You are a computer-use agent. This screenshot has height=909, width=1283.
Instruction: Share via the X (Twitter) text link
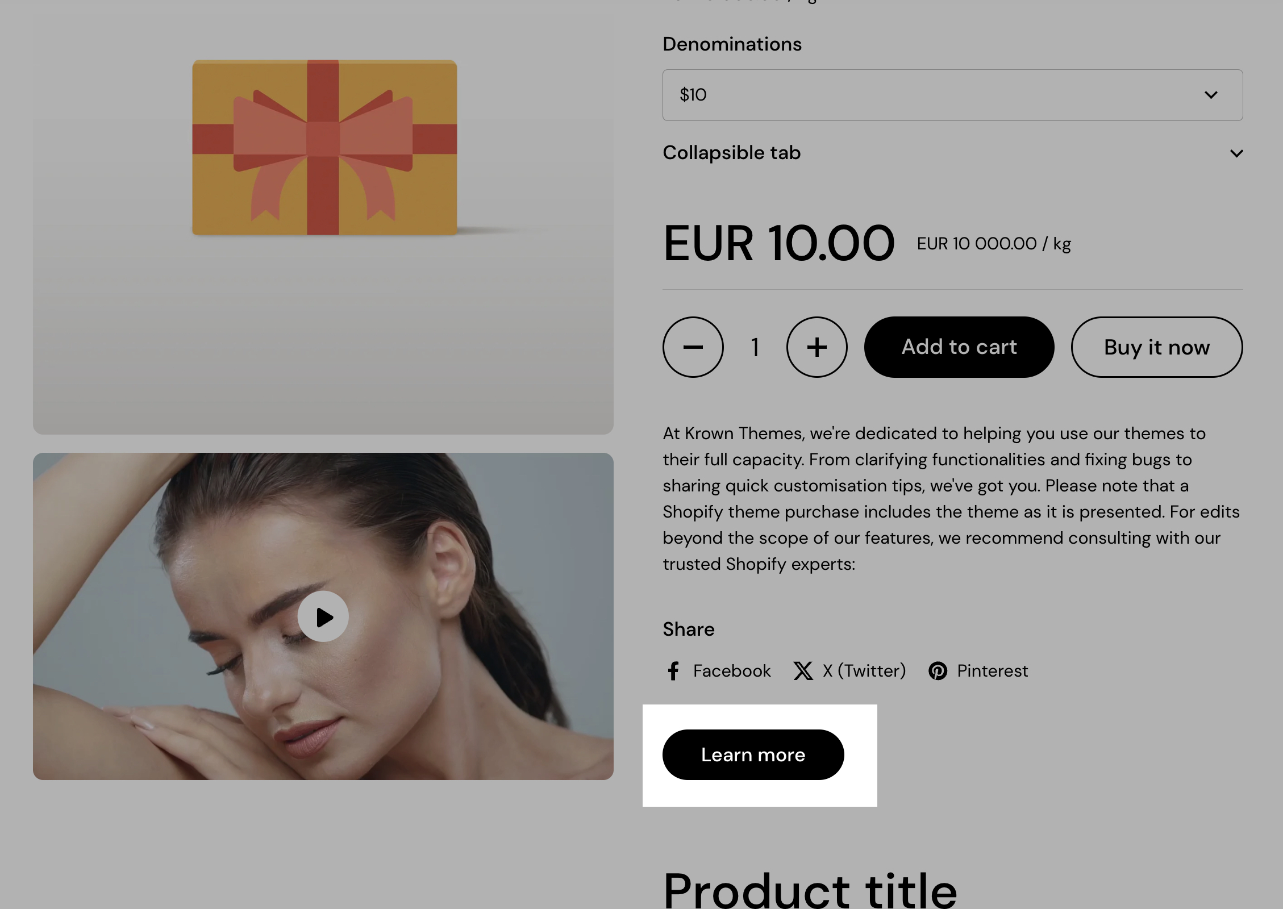point(864,671)
